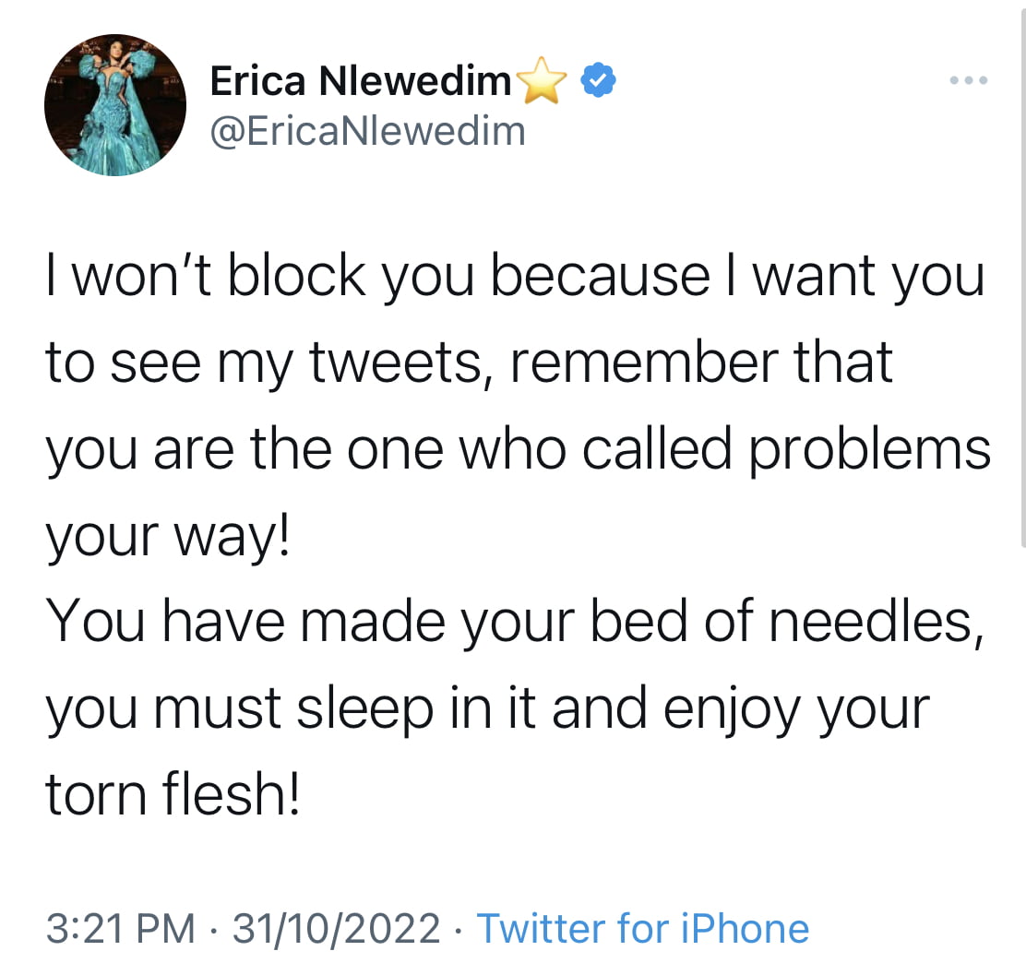Click the 3:21 PM timestamp
This screenshot has height=975, width=1026.
pos(120,929)
